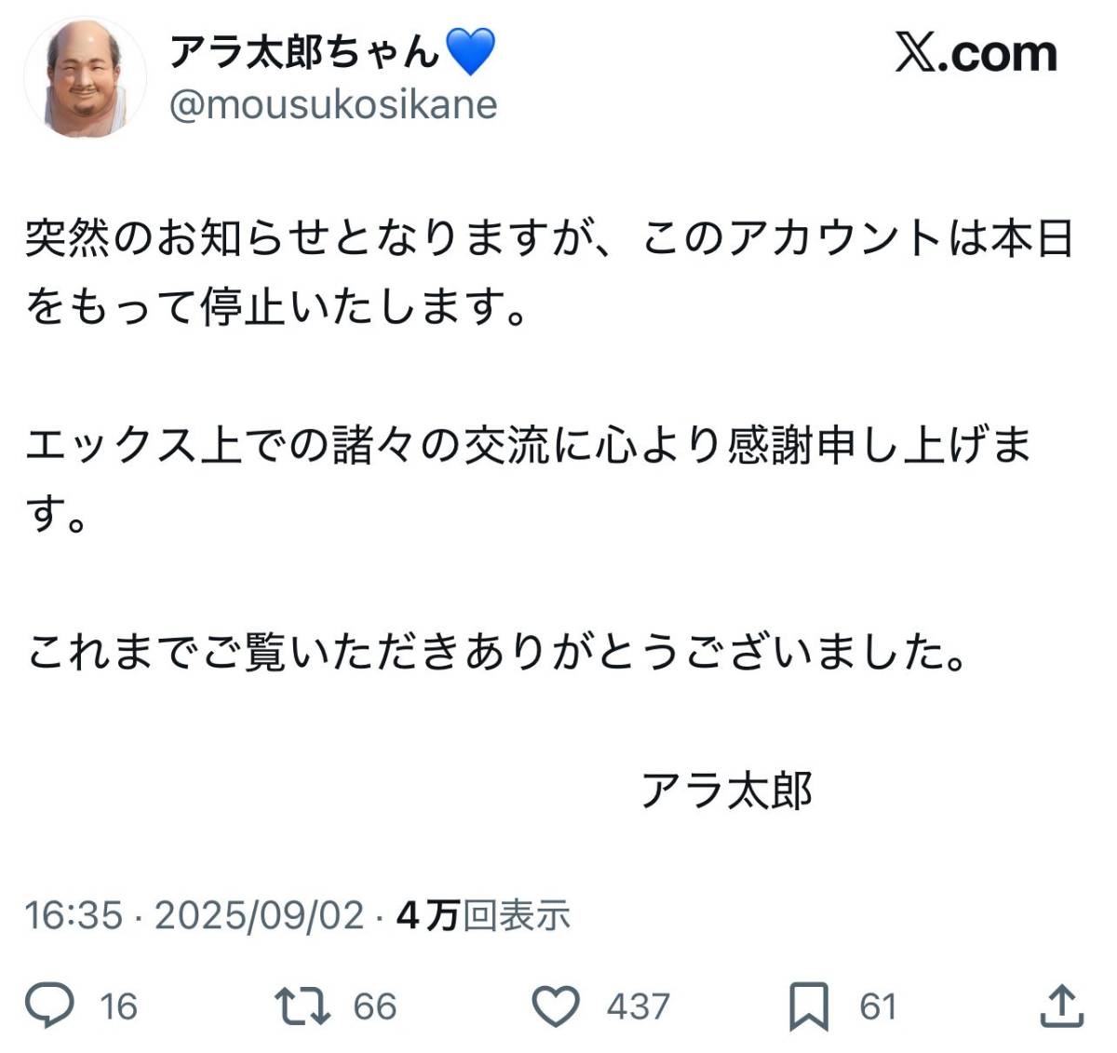Bookmark this post using the bookmark icon
This screenshot has width=1117, height=1053.
click(x=808, y=1006)
